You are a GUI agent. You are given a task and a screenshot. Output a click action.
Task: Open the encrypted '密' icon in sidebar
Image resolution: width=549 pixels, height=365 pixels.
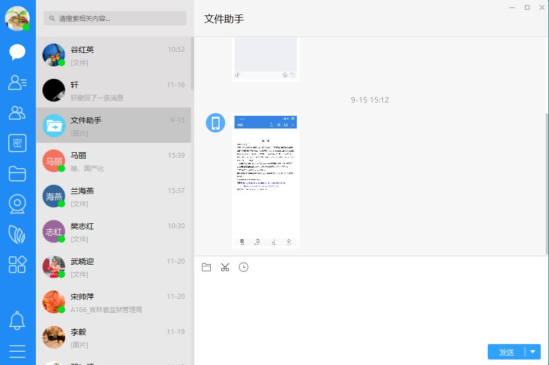tap(18, 143)
